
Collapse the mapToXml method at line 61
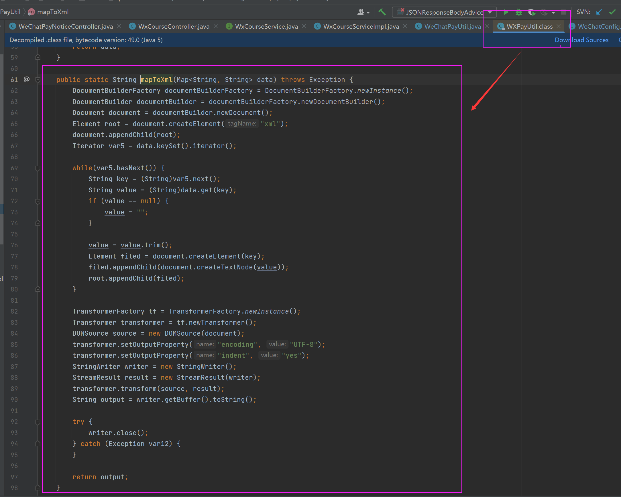coord(38,80)
